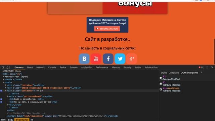Toggle the h2 Subtree Modified breakpoint checkbox
This screenshot has width=215, height=121.
tap(161, 78)
